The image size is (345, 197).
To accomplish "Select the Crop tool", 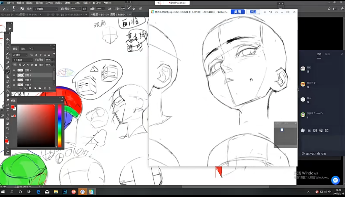I will [8, 58].
